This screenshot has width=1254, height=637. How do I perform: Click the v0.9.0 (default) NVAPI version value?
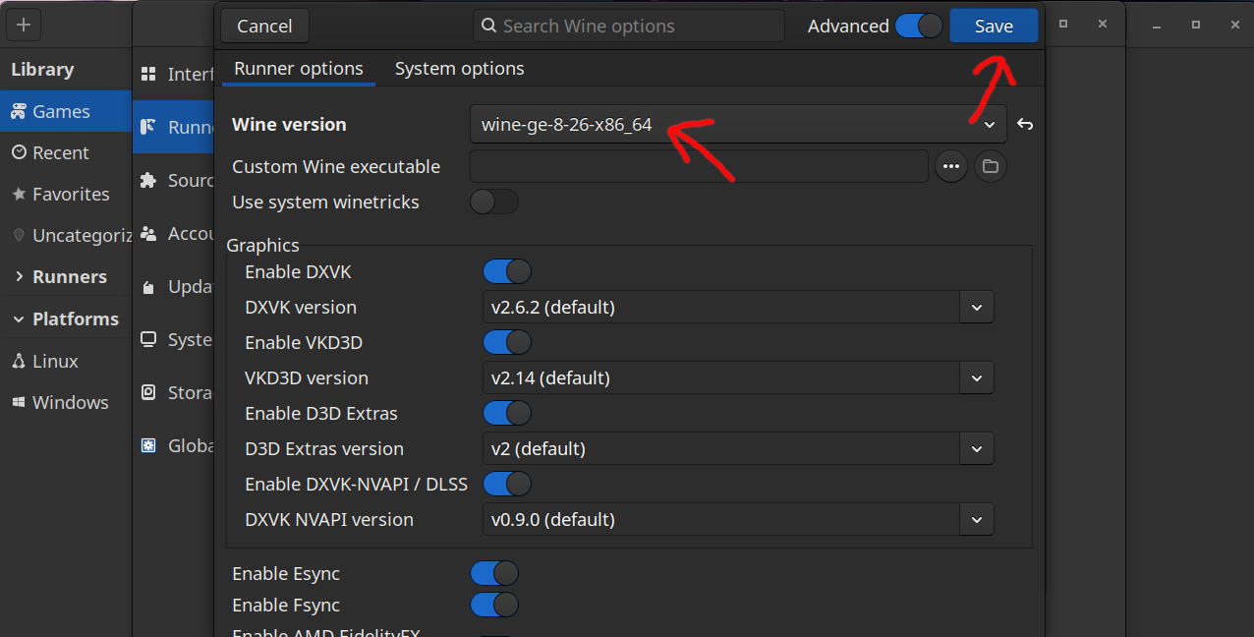click(721, 519)
